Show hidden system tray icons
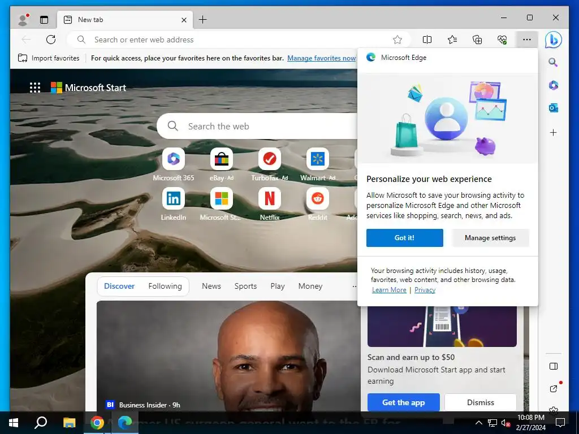 [478, 423]
